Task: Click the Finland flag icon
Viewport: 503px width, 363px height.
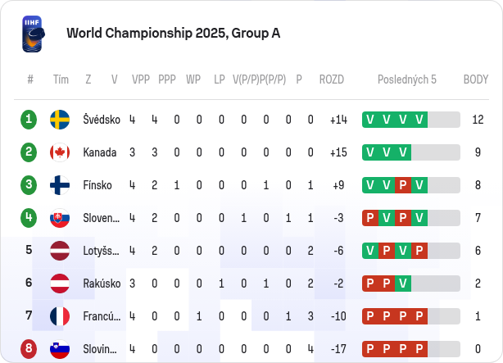Action: pyautogui.click(x=60, y=185)
